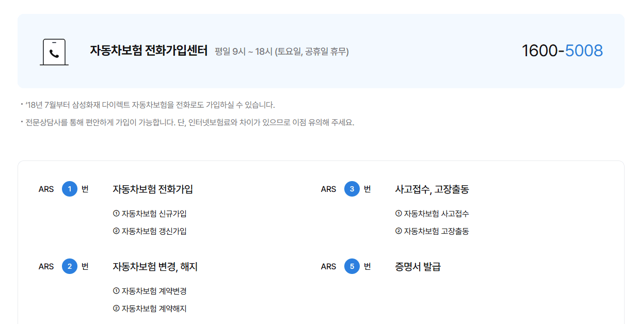
Task: Click the 평일 9시 ~ 18시 hours text
Action: 282,52
